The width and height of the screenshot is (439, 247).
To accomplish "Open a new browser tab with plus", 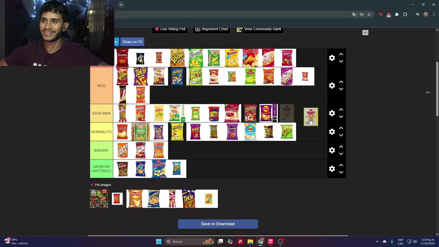I will click(x=121, y=4).
